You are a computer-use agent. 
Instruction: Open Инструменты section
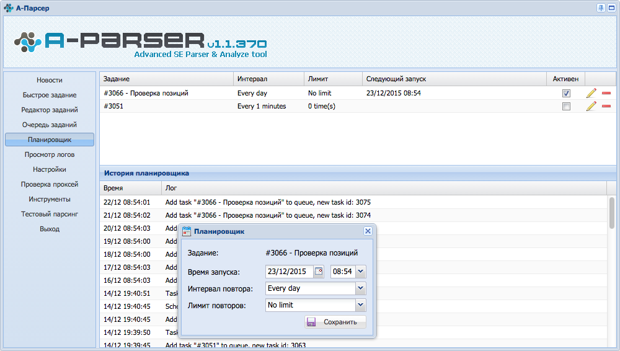point(50,199)
